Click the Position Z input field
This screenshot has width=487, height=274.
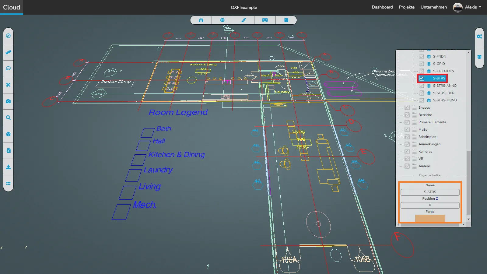coord(430,205)
